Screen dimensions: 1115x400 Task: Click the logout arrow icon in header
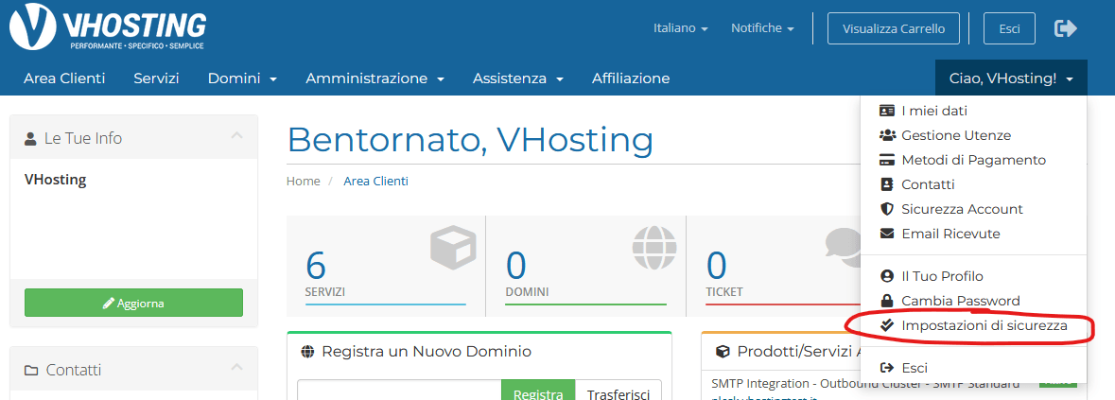(1065, 28)
